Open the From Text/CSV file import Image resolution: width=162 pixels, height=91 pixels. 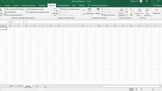(14, 9)
